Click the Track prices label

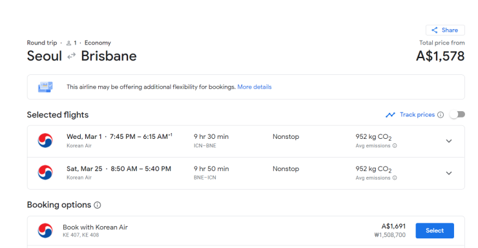[x=417, y=114]
